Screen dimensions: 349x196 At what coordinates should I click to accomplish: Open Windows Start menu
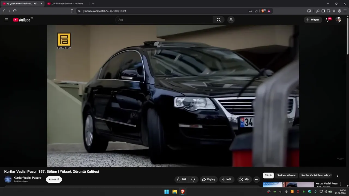167,192
